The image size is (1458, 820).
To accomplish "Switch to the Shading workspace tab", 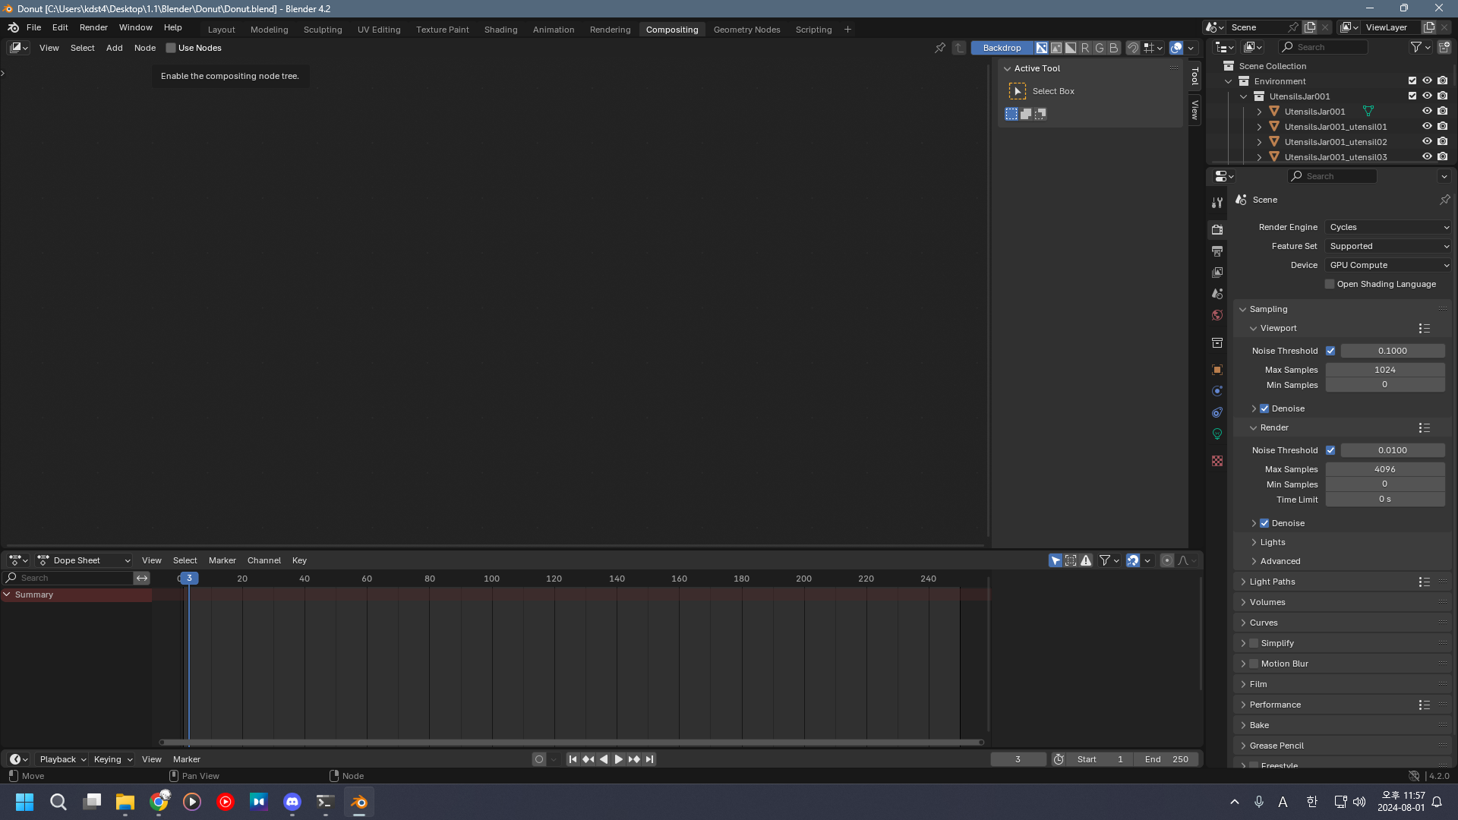I will tap(500, 30).
